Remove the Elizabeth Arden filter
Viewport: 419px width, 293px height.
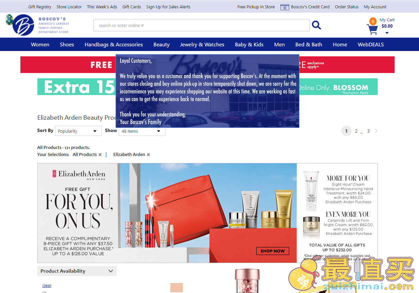(x=148, y=155)
